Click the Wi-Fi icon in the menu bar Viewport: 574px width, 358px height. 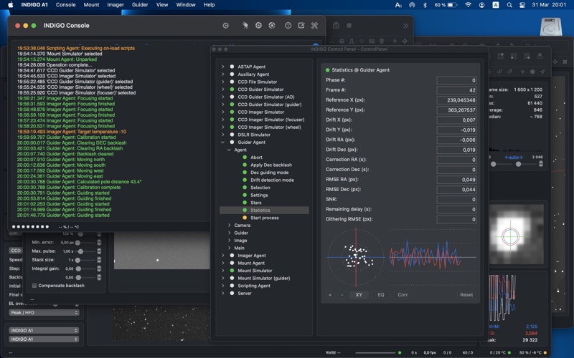pyautogui.click(x=469, y=5)
